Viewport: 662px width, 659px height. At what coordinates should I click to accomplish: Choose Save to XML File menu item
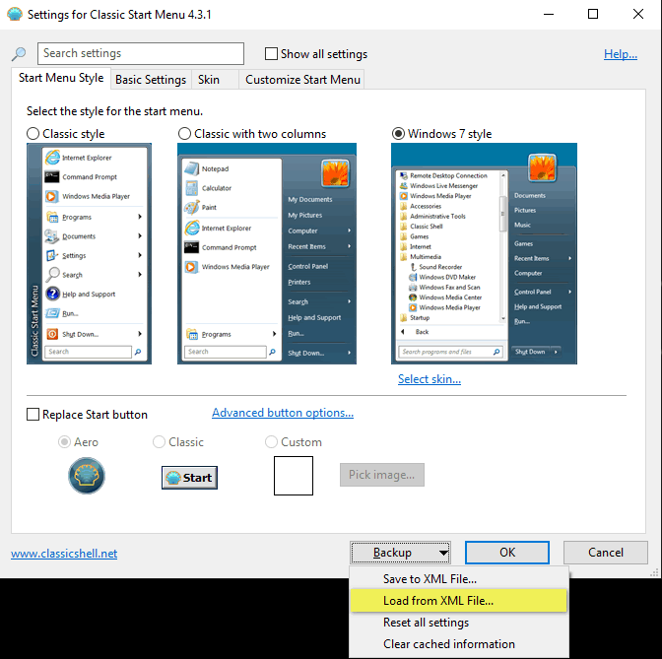click(x=459, y=579)
